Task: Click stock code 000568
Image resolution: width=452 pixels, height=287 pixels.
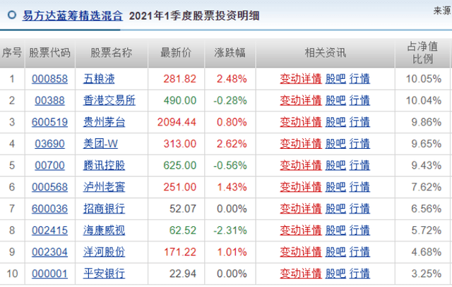Action: (49, 187)
